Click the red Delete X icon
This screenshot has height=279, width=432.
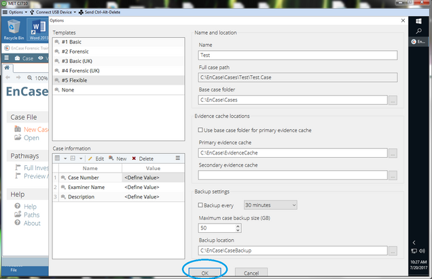134,158
